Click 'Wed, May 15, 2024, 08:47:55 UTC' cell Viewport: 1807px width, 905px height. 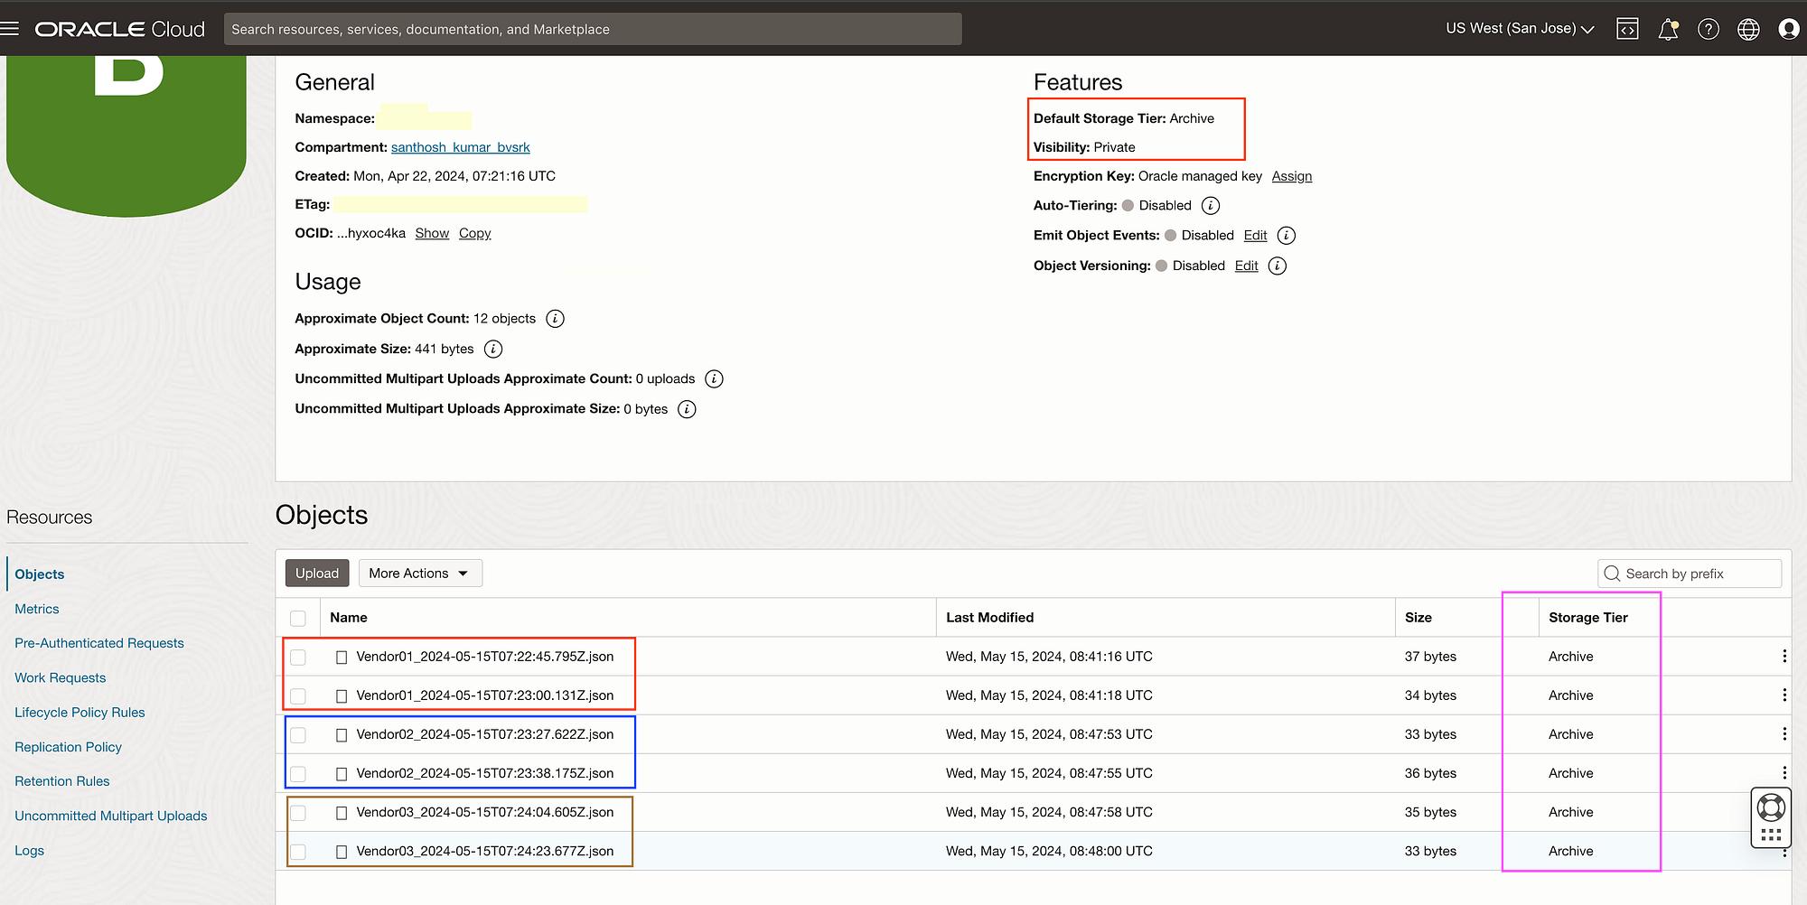[x=1049, y=774]
